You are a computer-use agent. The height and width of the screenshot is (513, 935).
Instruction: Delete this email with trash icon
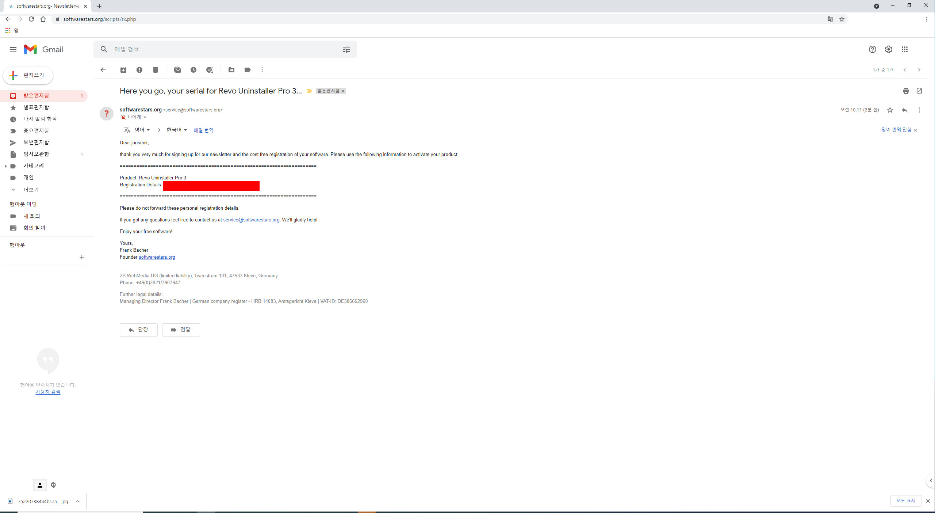click(156, 70)
